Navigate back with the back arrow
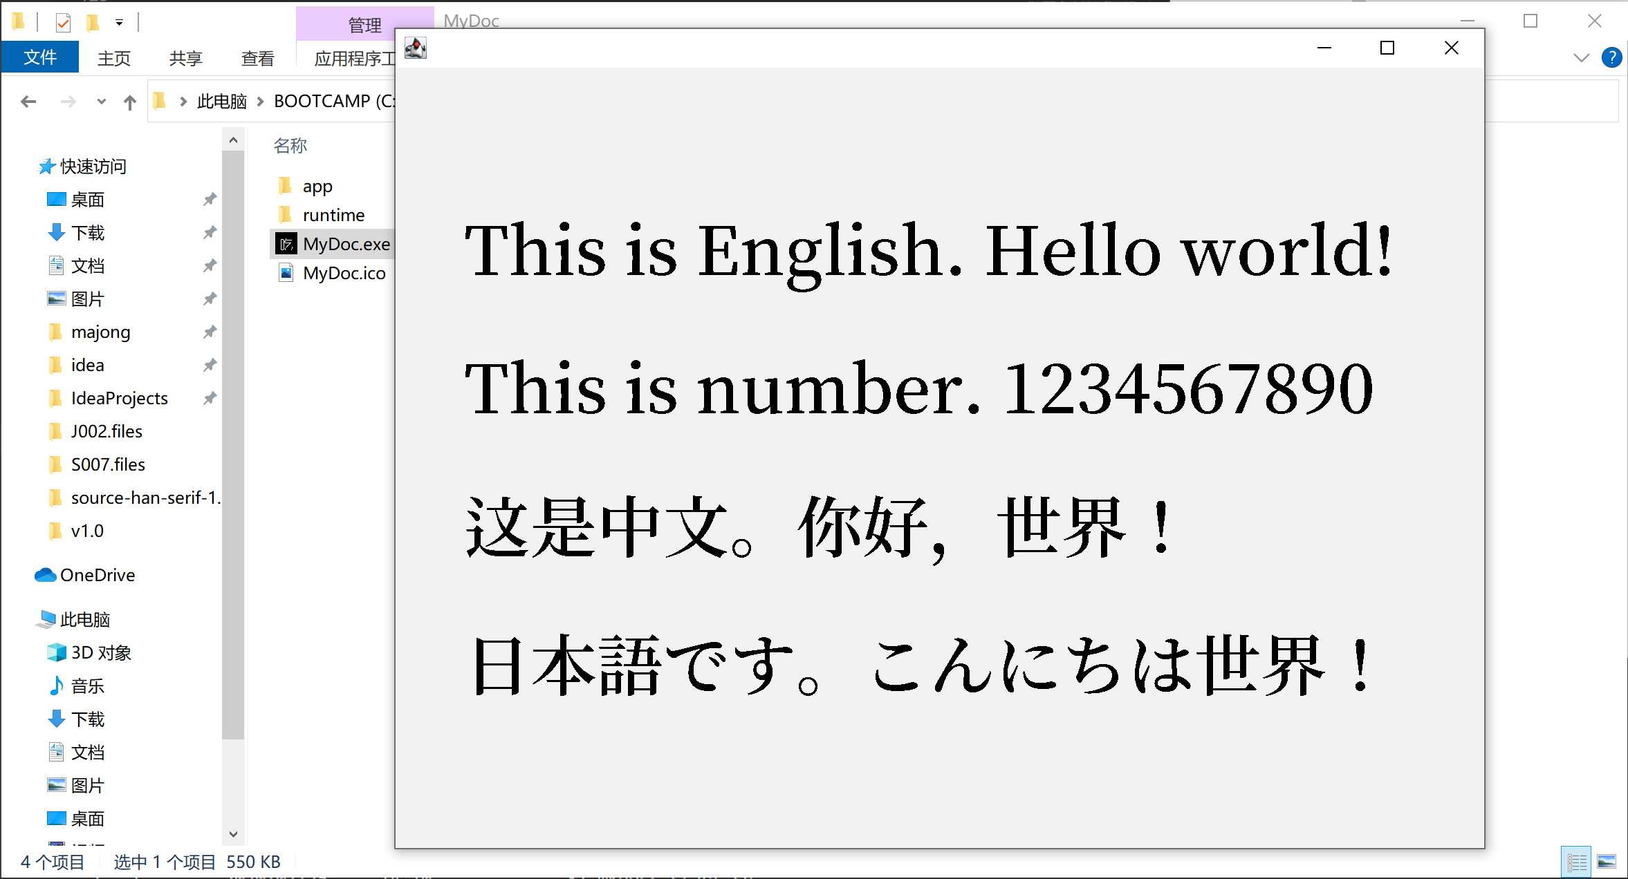 click(28, 102)
